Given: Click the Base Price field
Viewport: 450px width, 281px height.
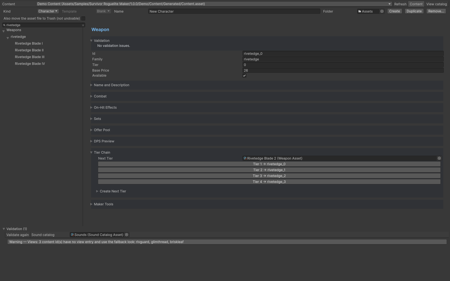Looking at the screenshot, I should (343, 71).
